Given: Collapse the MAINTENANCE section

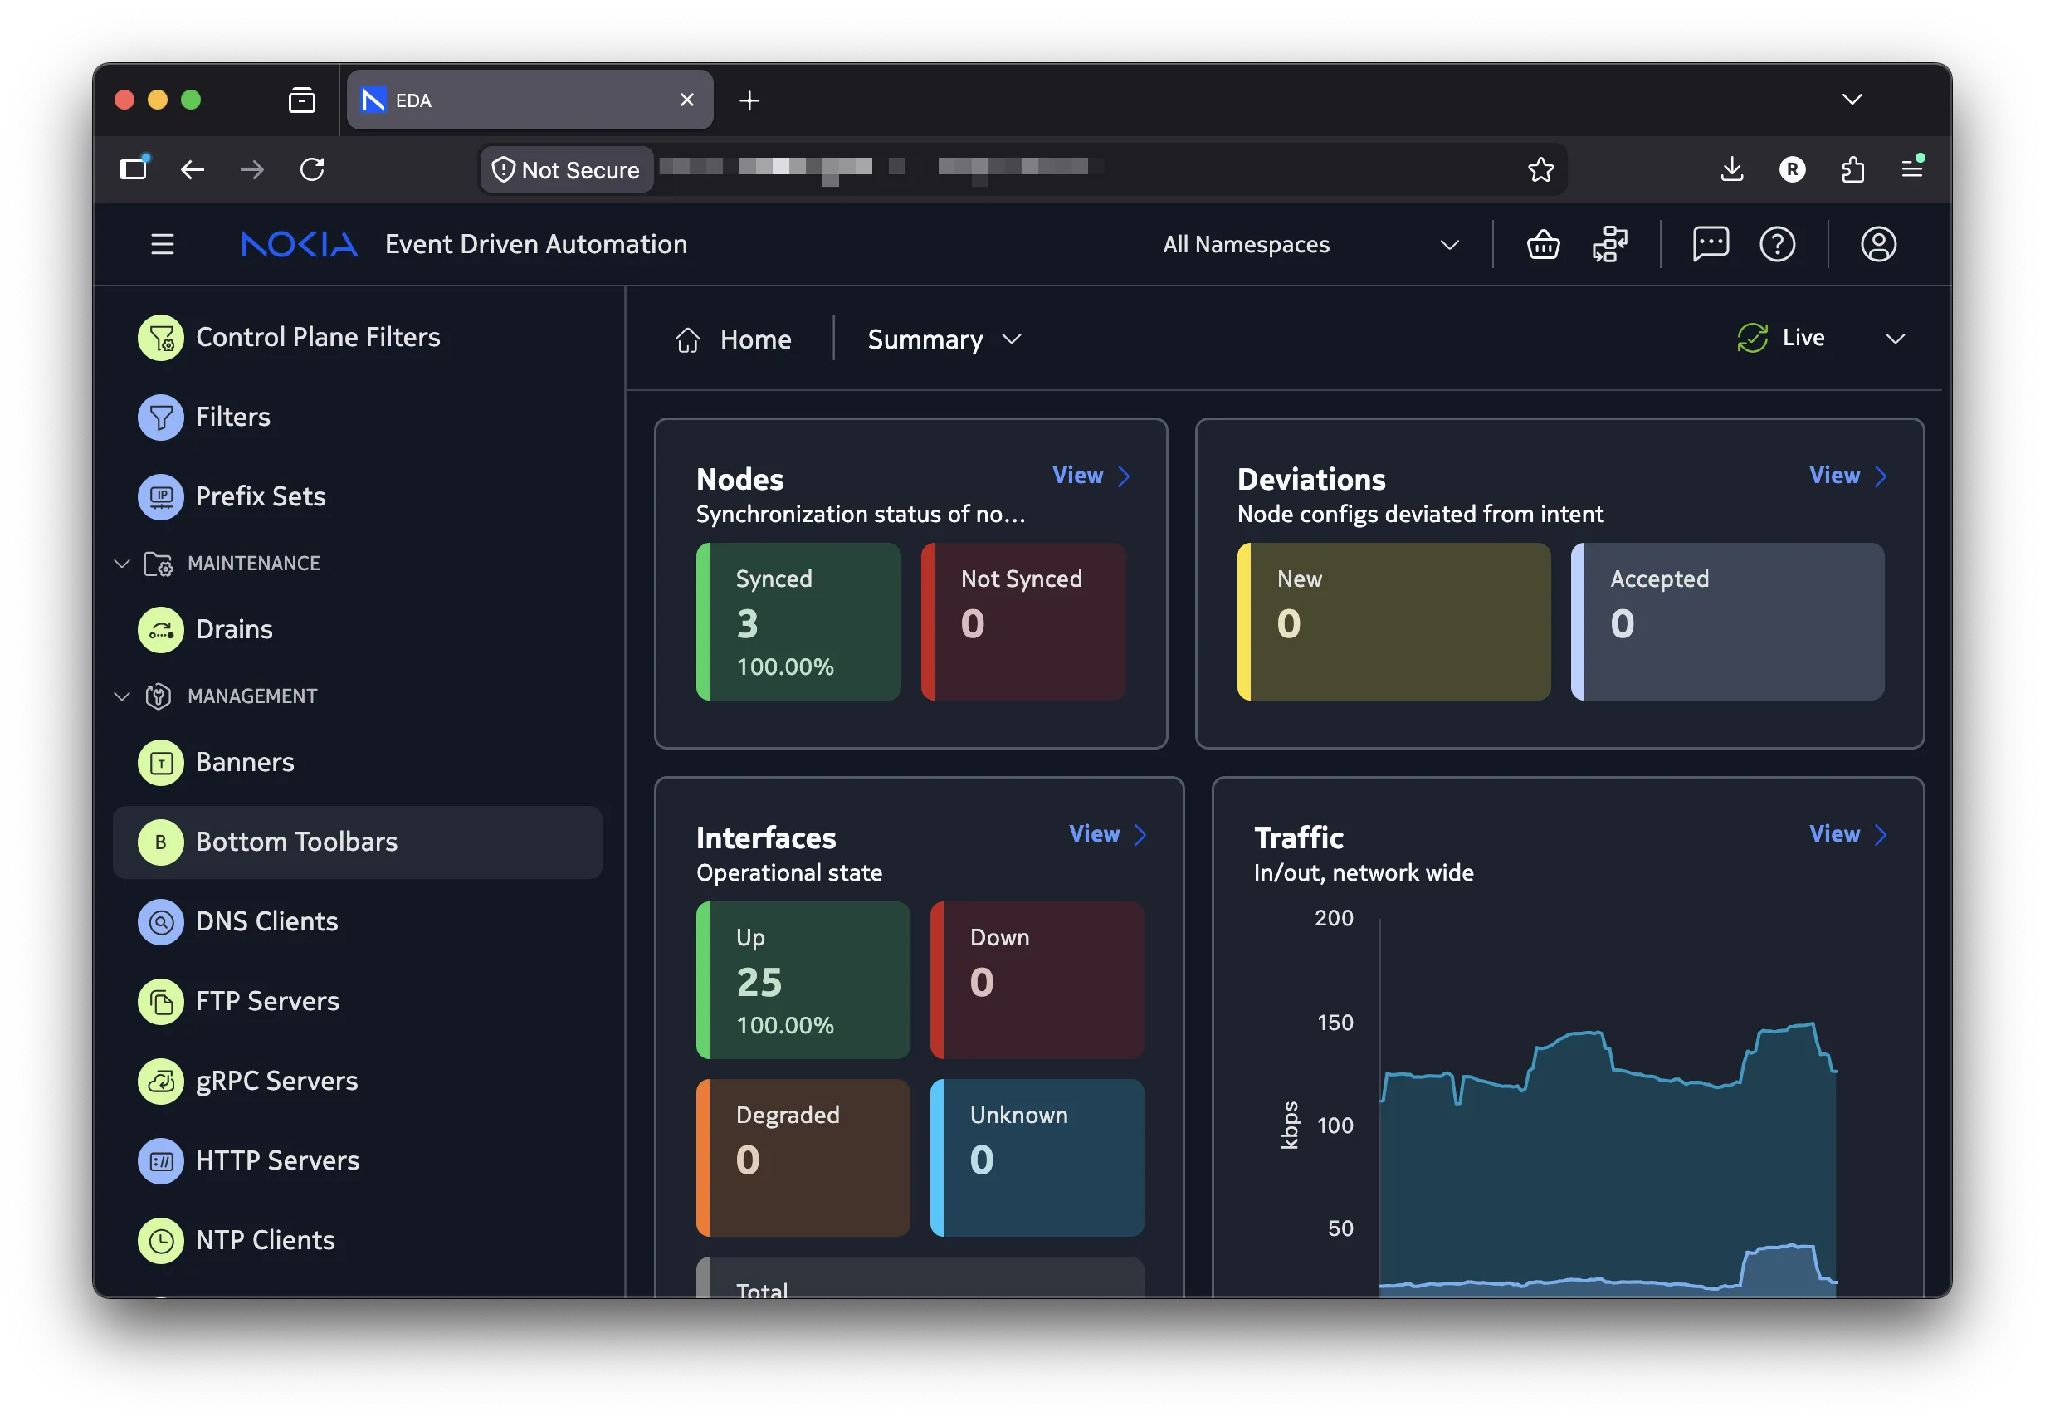Looking at the screenshot, I should (x=122, y=564).
